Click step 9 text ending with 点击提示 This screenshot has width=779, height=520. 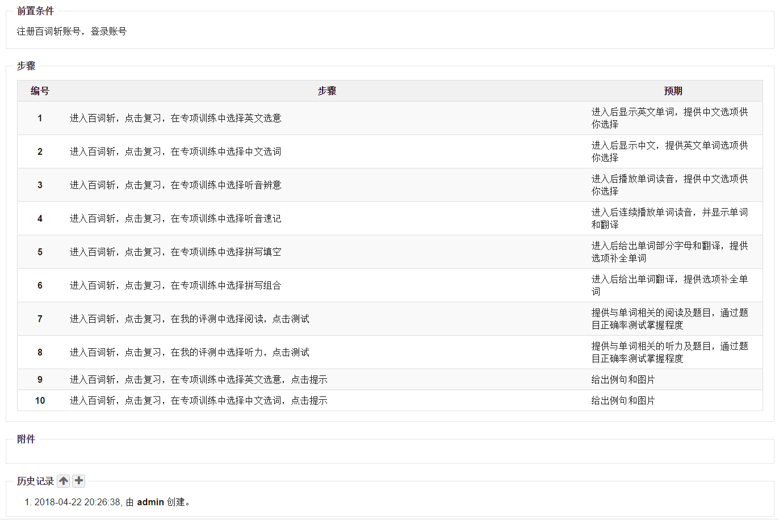(199, 379)
